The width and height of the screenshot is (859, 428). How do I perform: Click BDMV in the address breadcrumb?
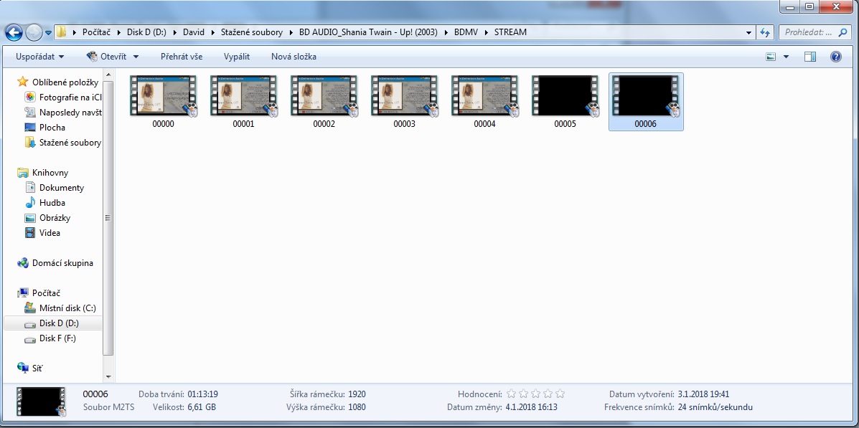click(468, 32)
